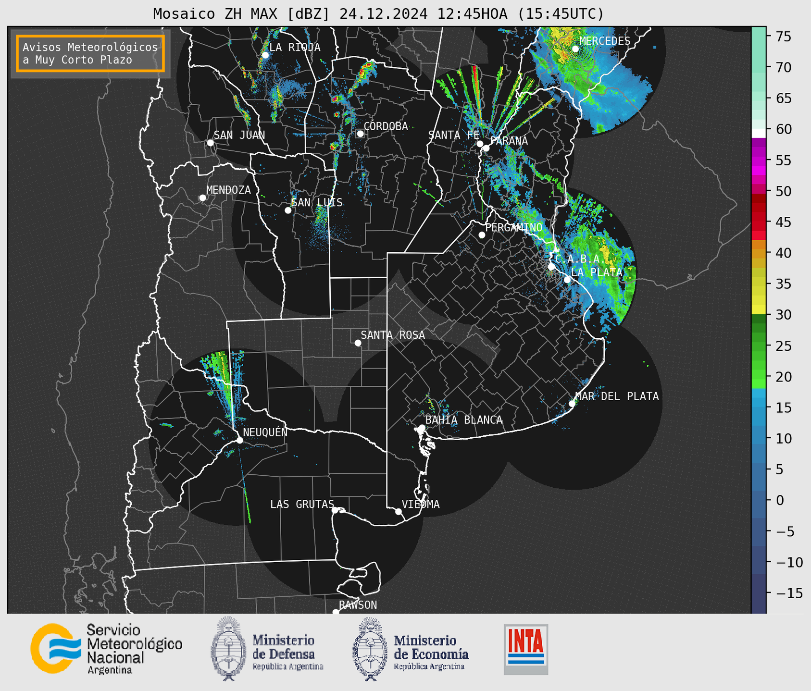This screenshot has height=691, width=811.
Task: Click the MAR DEL PLATA city marker
Action: (x=572, y=404)
